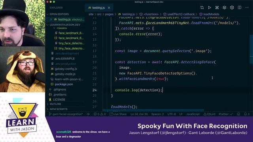
Task: Click the loadModels() call on line 27
Action: [x=124, y=107]
